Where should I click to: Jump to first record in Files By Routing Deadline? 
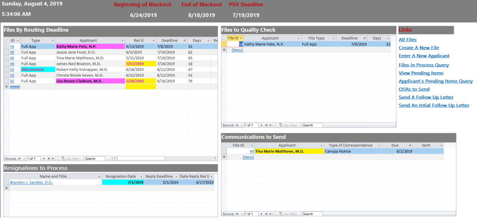tap(19, 159)
